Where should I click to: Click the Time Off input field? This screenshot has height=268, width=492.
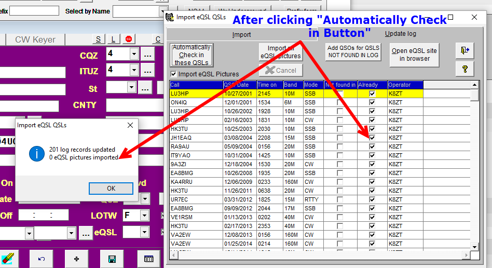[43, 215]
